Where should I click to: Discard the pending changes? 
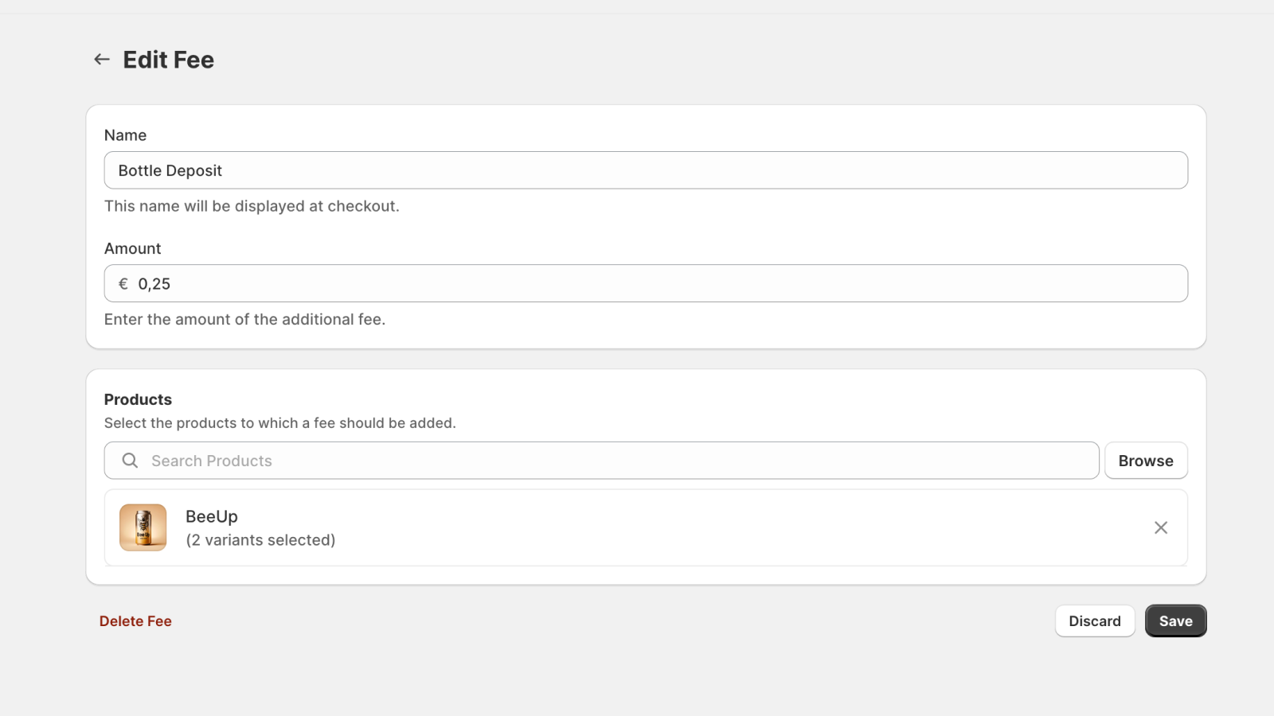pos(1094,621)
